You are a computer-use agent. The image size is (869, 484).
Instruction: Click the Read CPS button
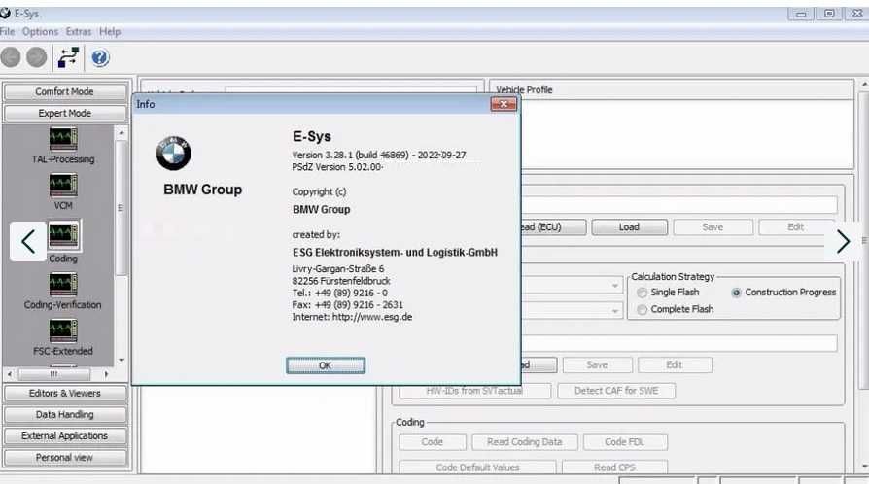614,467
